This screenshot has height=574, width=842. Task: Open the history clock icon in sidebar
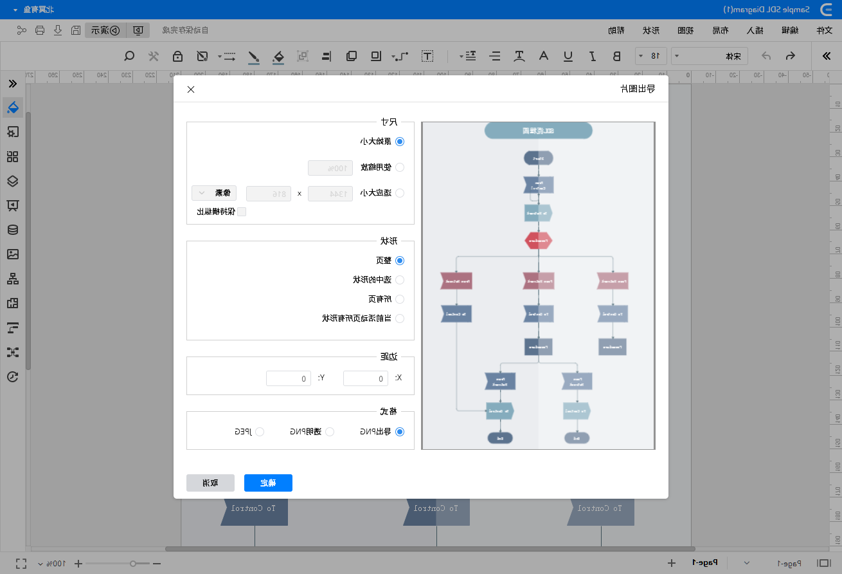tap(13, 376)
